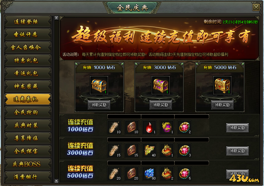Viewport: 264px width, 186px height.
Task: Select the feather item in 1000钻石 row
Action: click(114, 127)
